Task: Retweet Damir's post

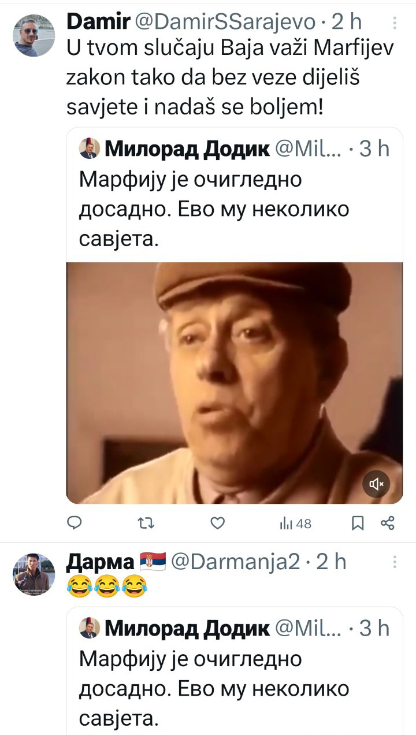Action: [147, 524]
